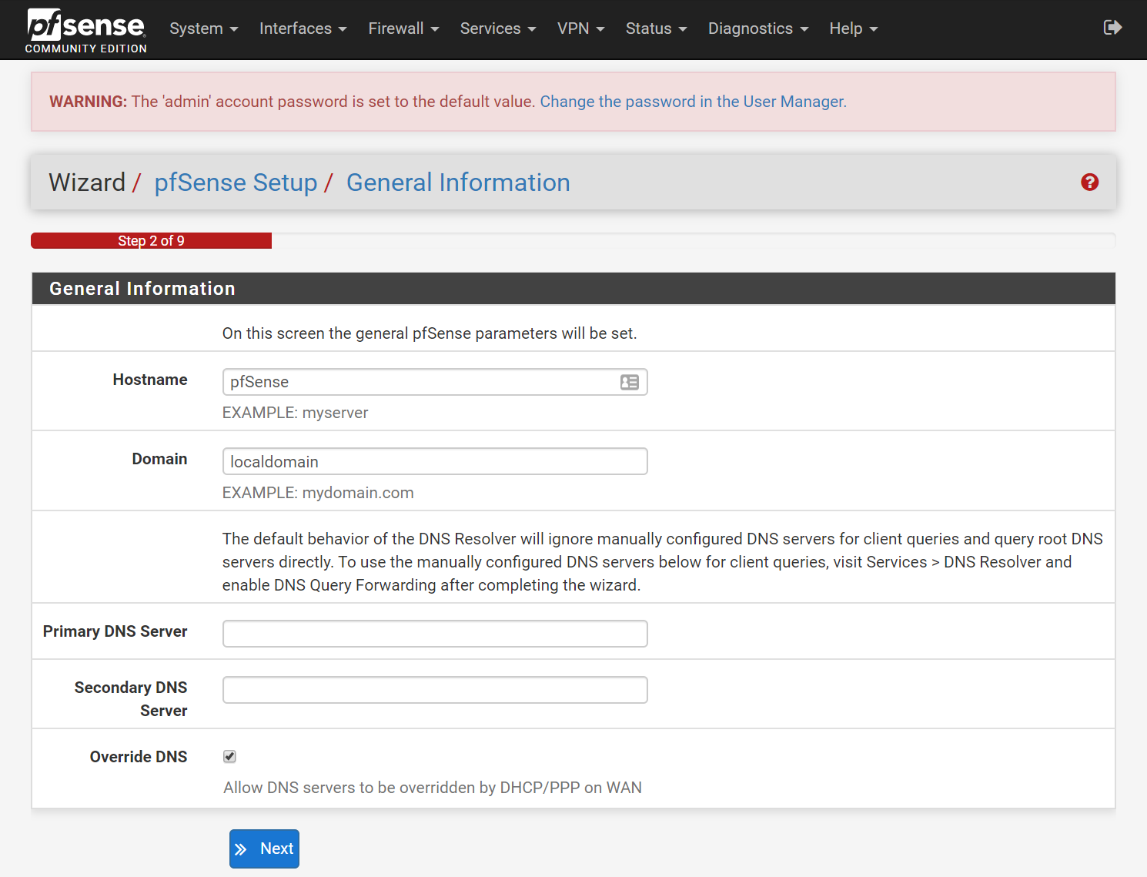This screenshot has width=1147, height=877.
Task: Click the Step 2 of 9 progress bar
Action: click(x=151, y=241)
